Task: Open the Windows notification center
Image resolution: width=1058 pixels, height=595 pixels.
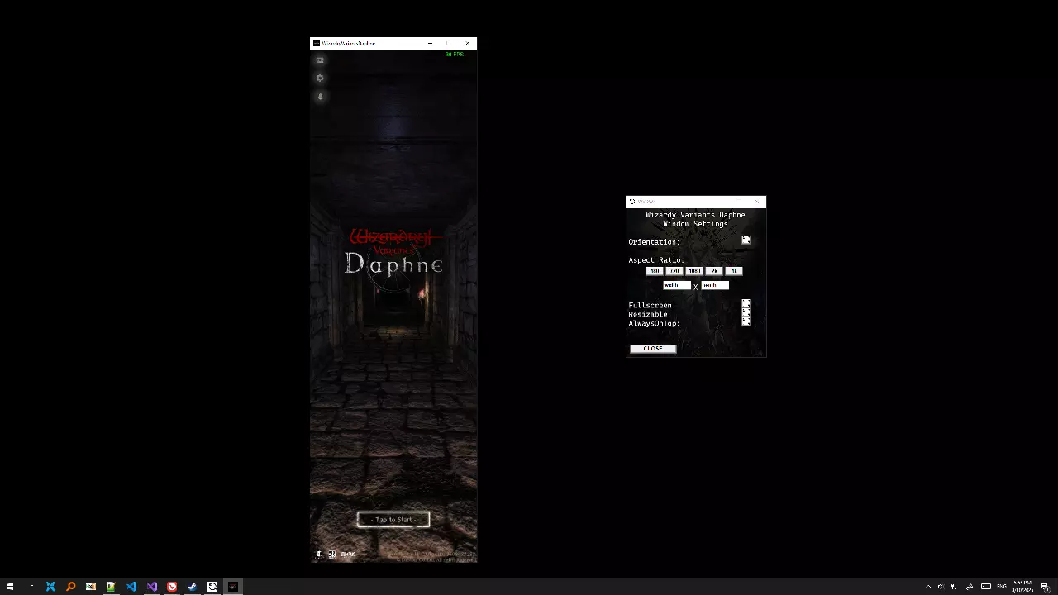Action: click(x=1045, y=587)
